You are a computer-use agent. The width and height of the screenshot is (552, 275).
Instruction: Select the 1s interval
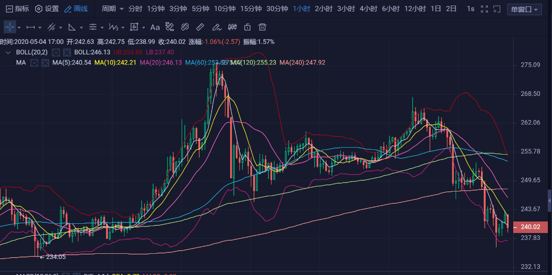(x=471, y=9)
